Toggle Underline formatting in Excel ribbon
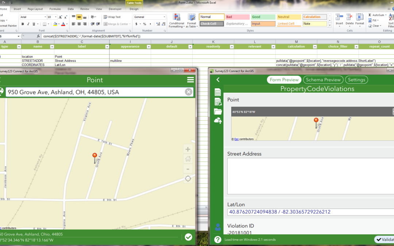This screenshot has height=246, width=394. [x=34, y=24]
